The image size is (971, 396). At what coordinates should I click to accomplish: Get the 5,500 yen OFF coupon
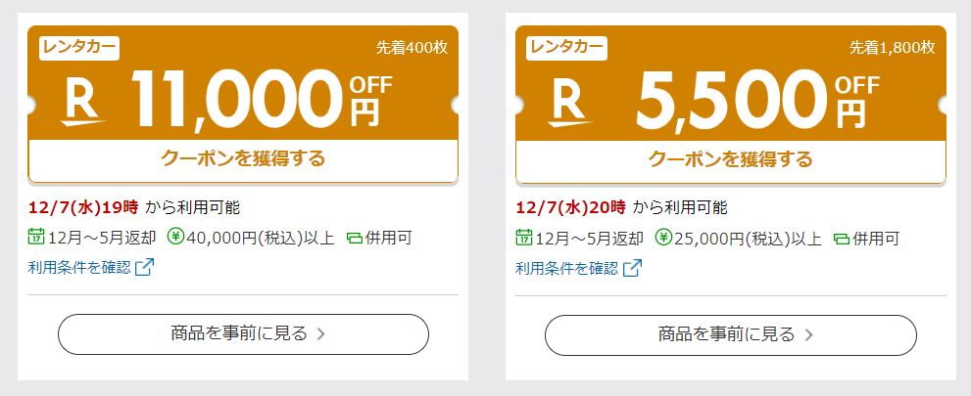coord(731,160)
